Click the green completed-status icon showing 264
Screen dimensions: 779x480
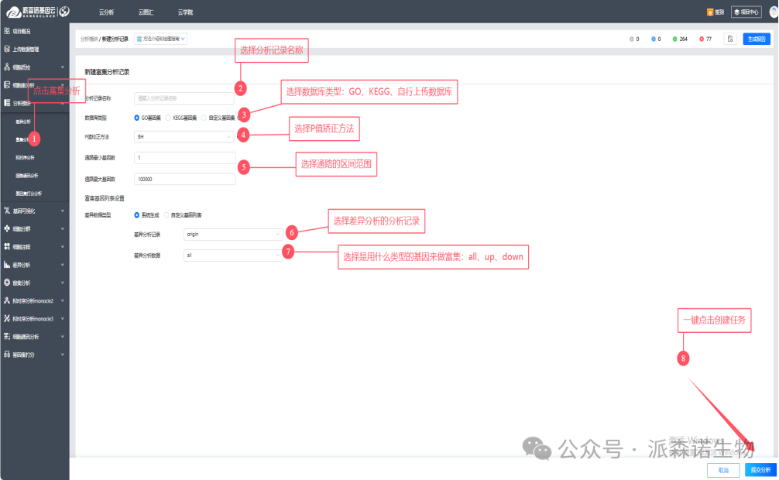coord(674,39)
